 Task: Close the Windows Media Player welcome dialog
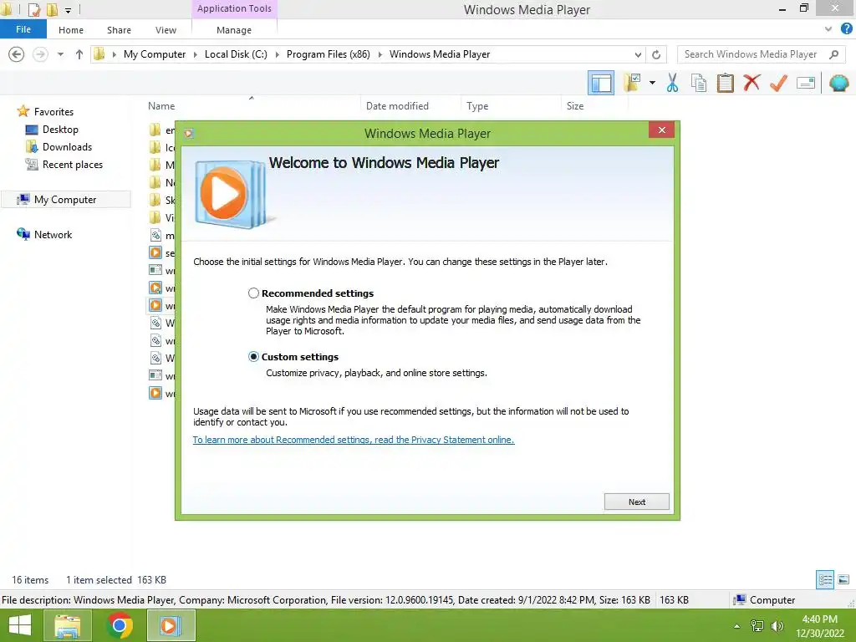[x=662, y=130]
